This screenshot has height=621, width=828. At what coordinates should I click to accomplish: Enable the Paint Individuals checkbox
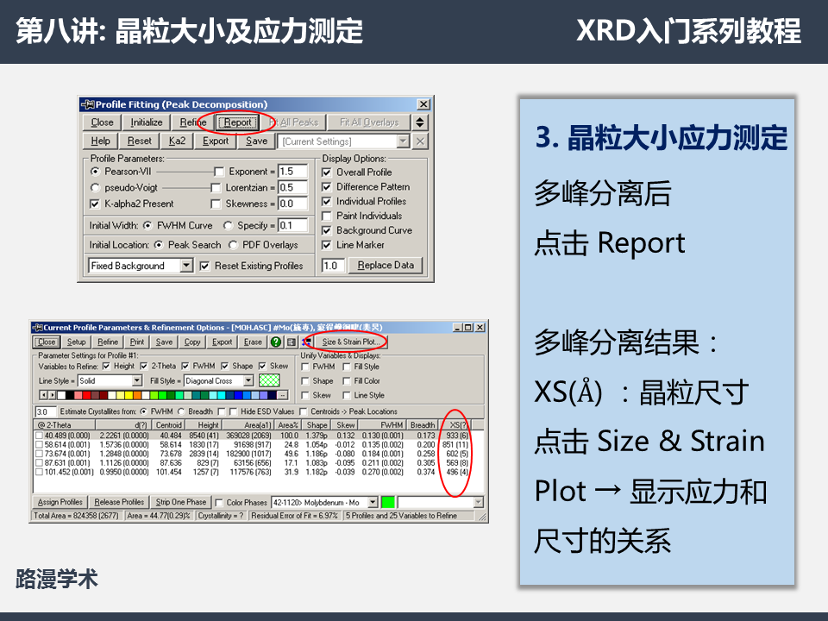point(326,216)
